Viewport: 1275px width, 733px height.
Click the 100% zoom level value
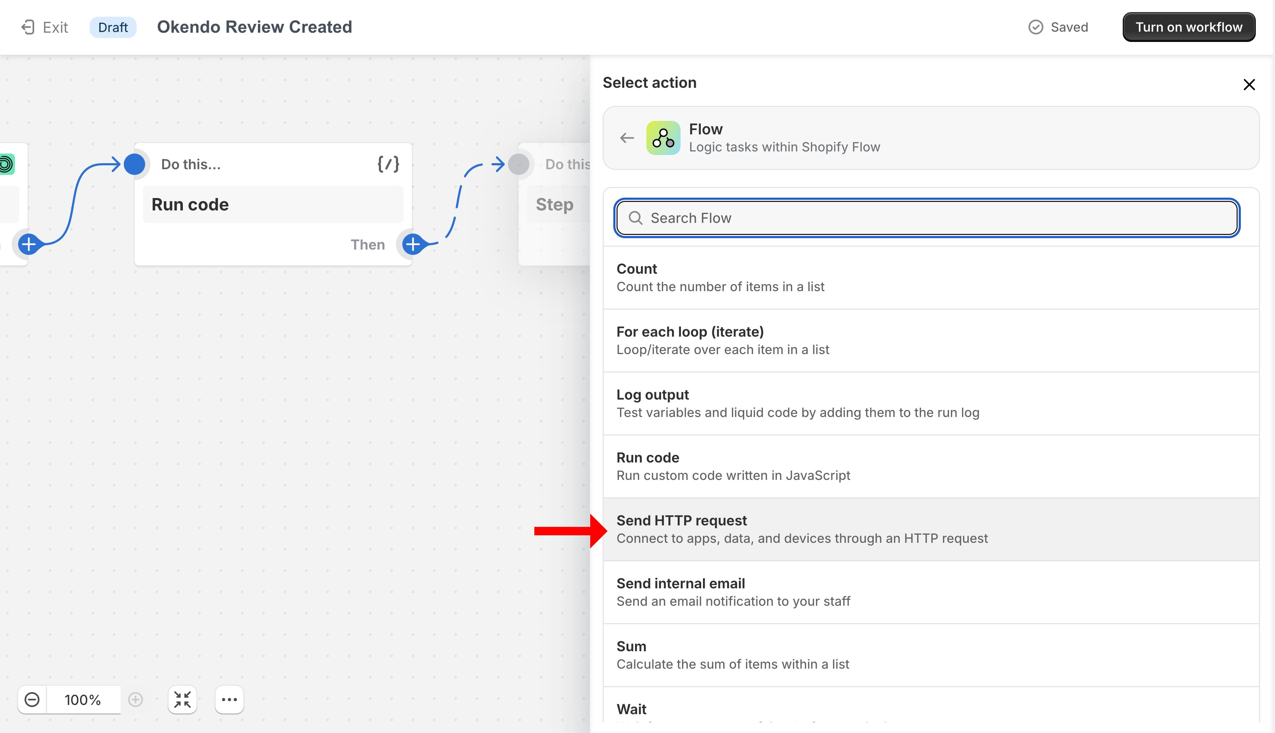coord(83,700)
